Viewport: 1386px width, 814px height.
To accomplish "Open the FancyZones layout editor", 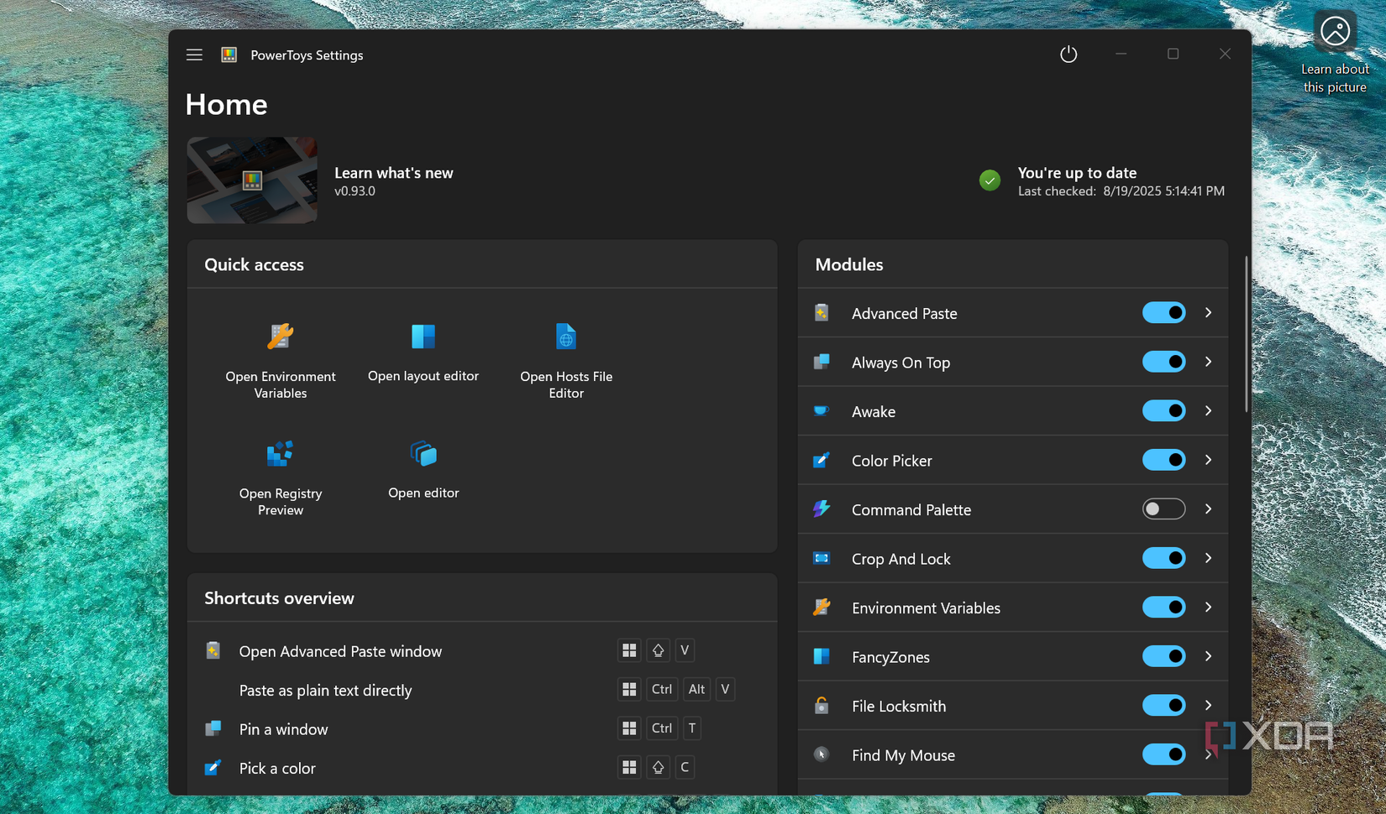I will [x=423, y=352].
